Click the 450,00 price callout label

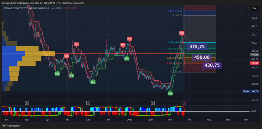(x=202, y=57)
